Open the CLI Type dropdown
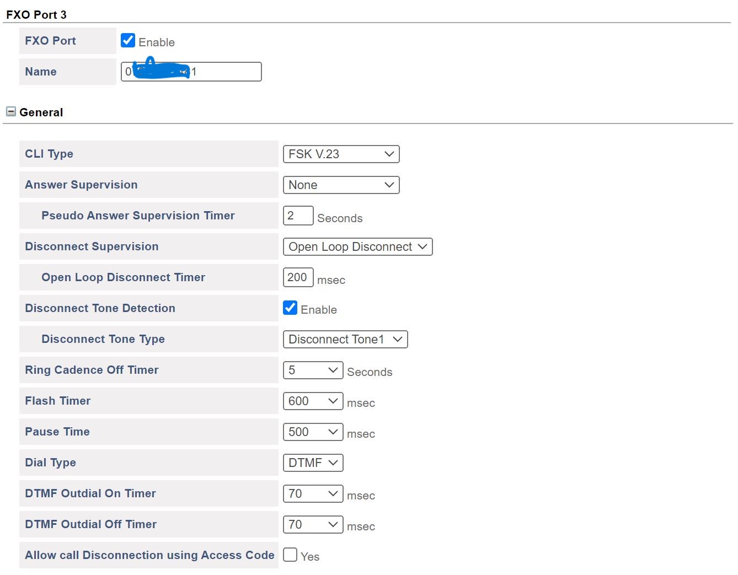 pos(340,154)
